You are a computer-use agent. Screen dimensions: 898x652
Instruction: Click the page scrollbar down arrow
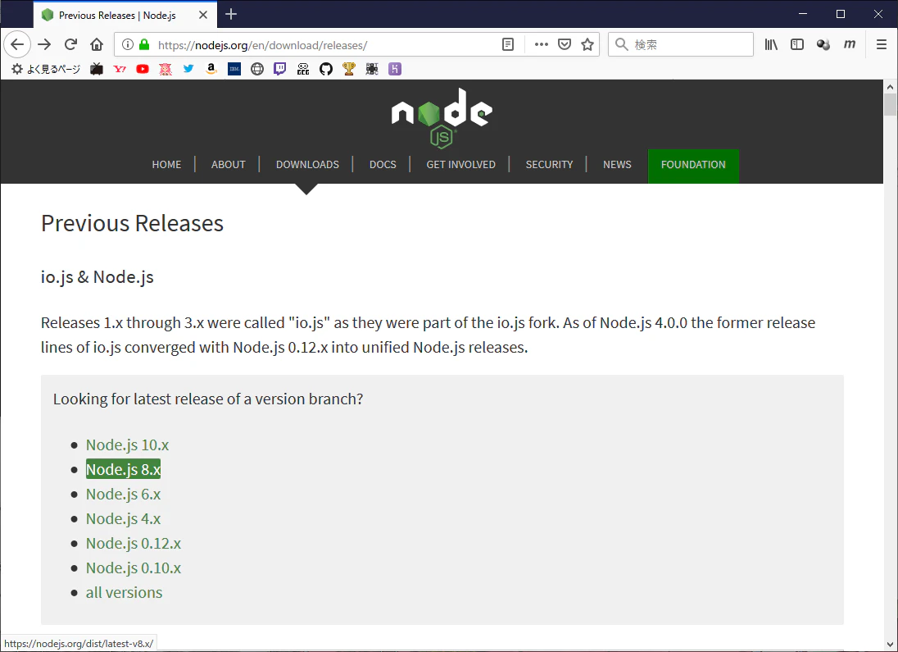890,645
